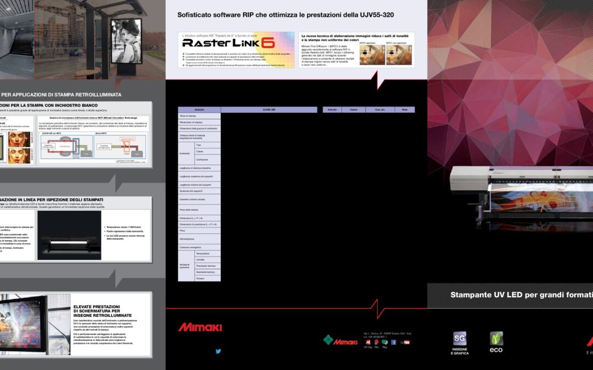Click the 'Testa di stampa' table row
593x370 pixels.
[199, 116]
